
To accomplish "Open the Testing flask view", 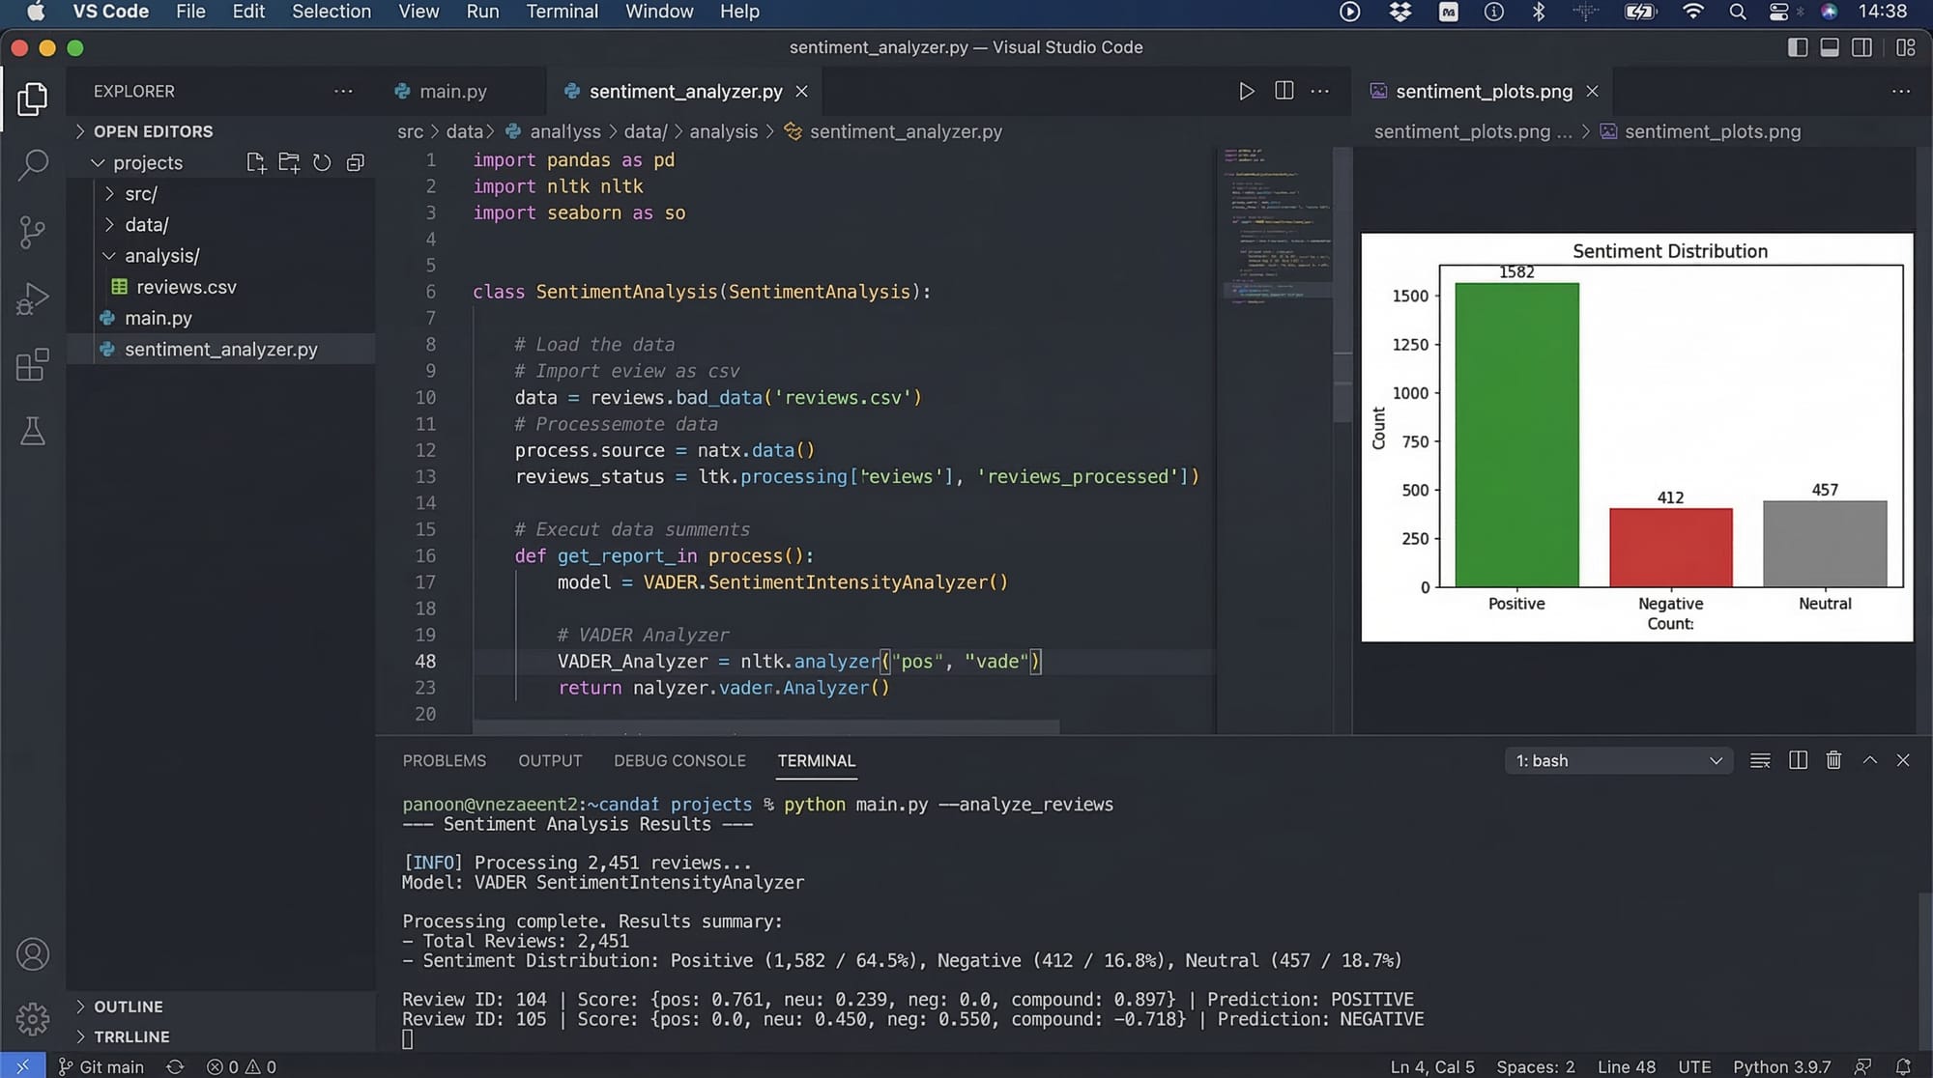I will tap(33, 432).
